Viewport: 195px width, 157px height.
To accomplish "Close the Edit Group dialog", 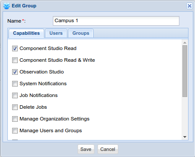I will 189,6.
